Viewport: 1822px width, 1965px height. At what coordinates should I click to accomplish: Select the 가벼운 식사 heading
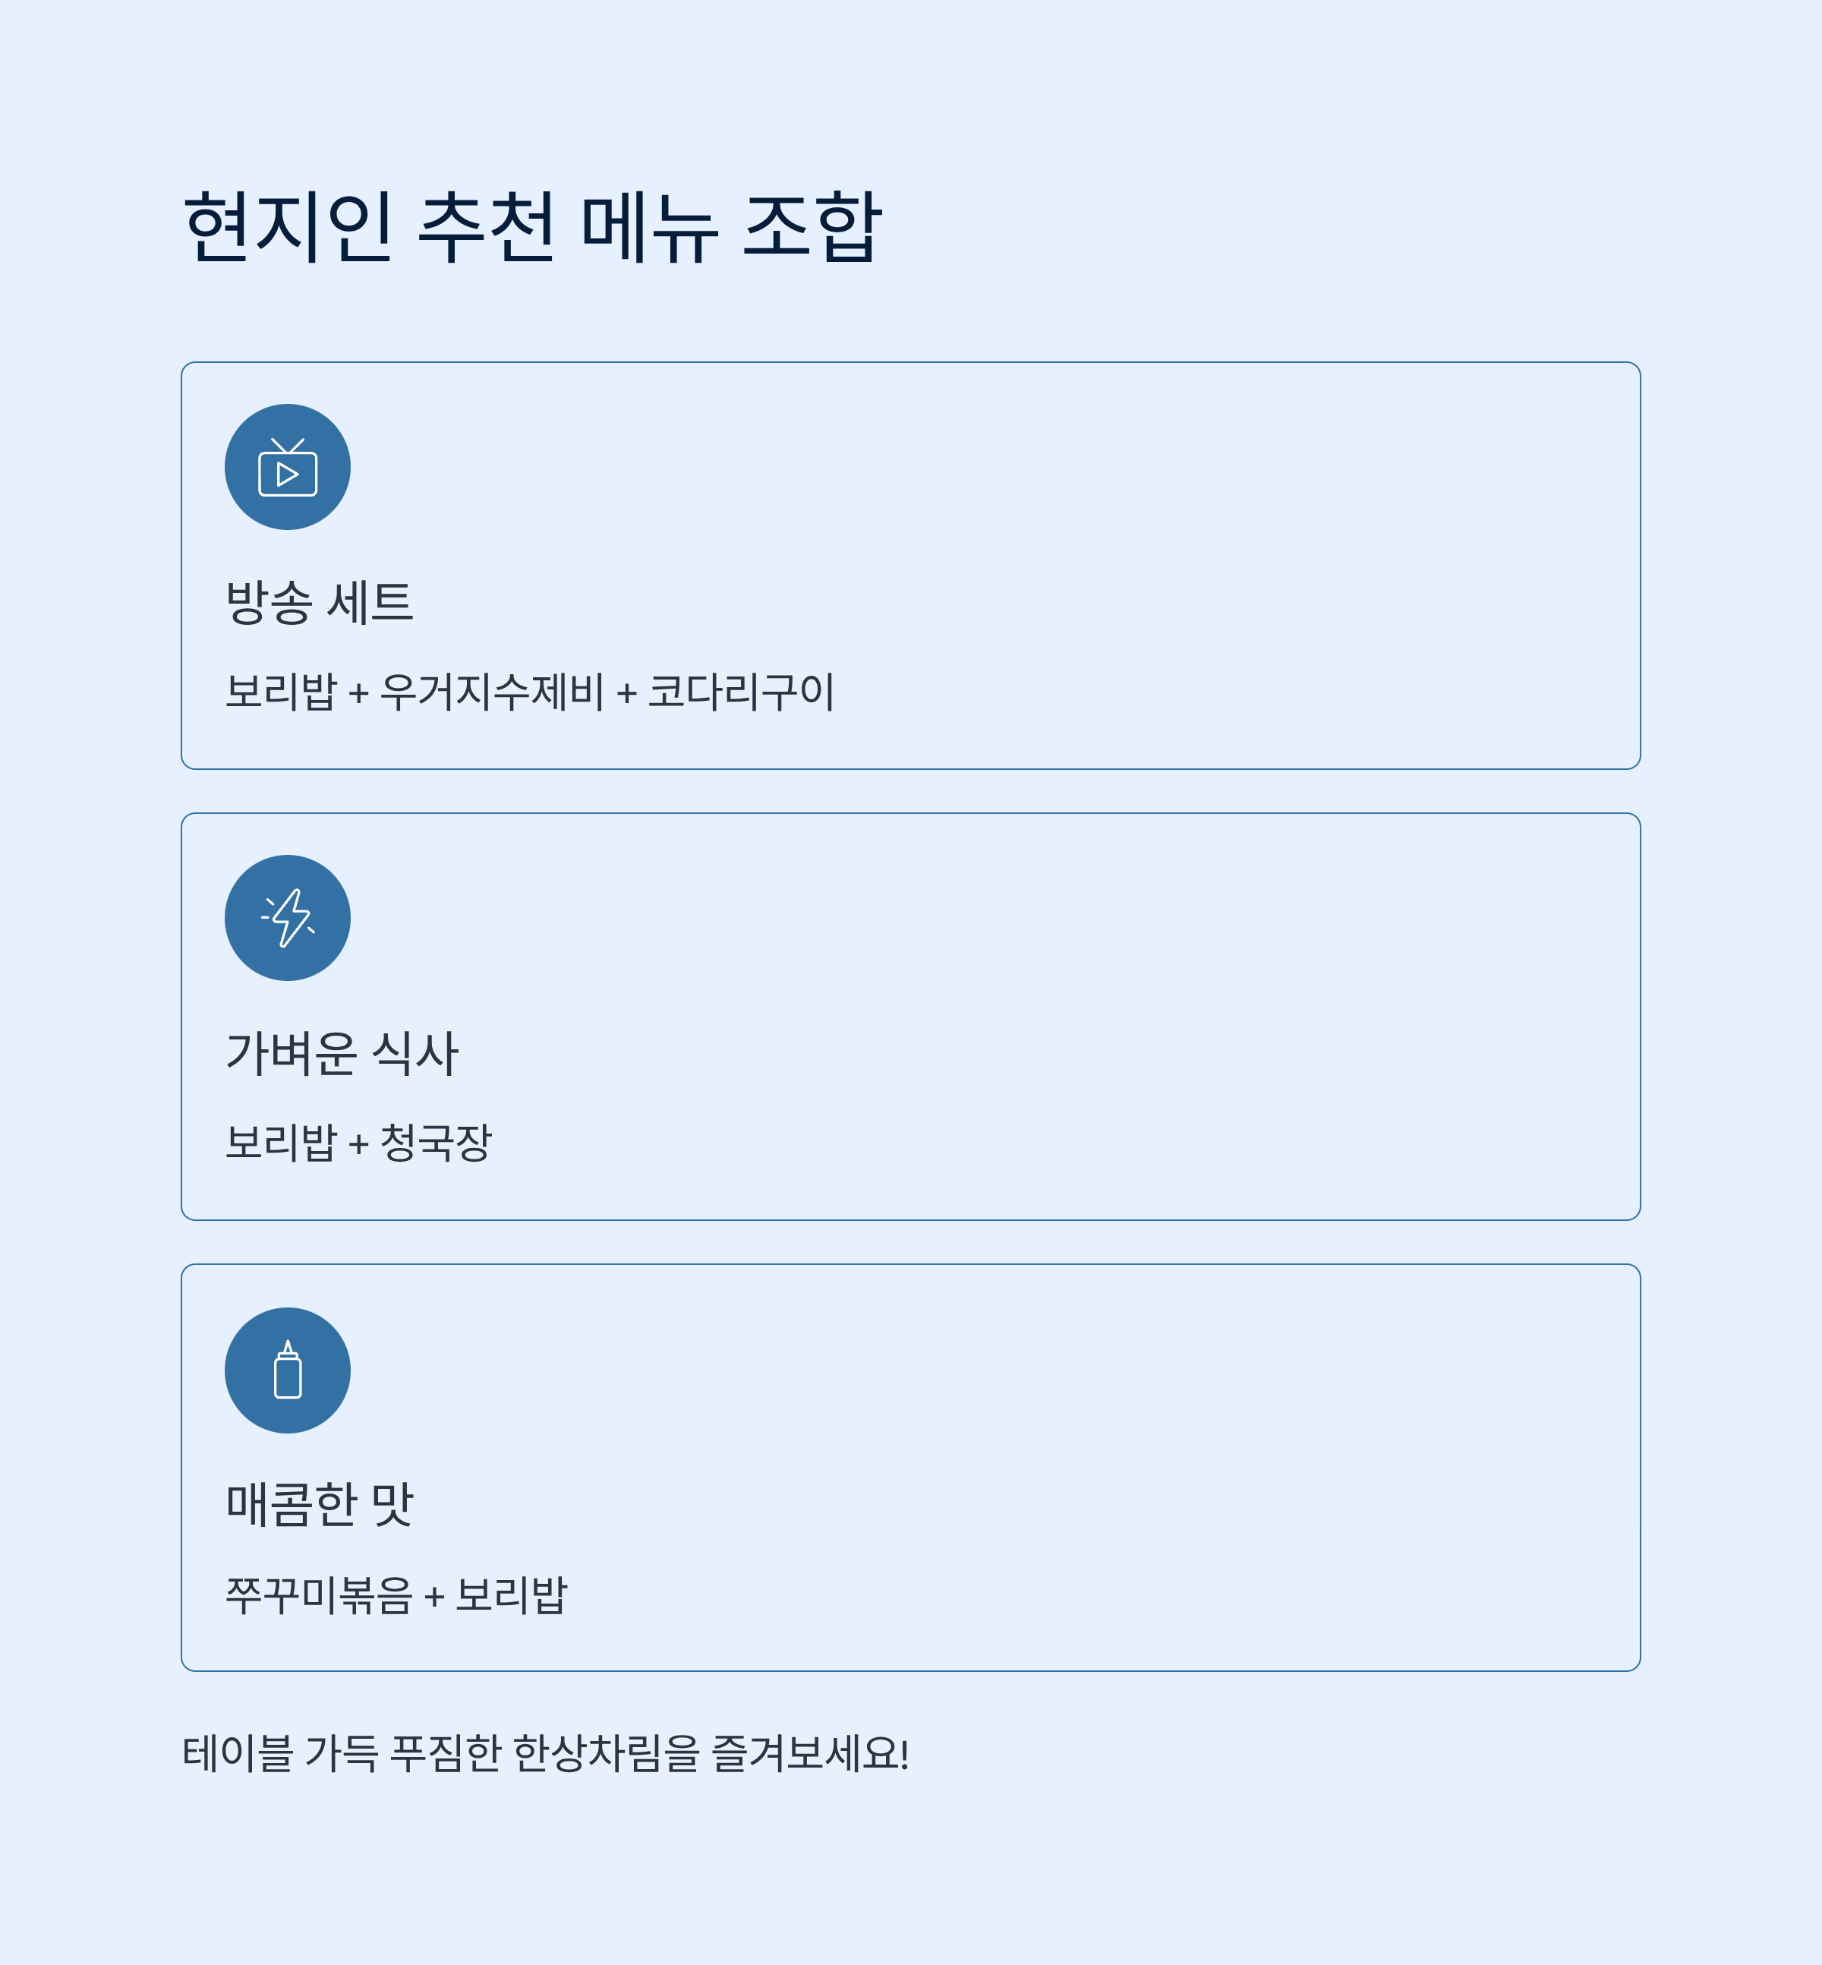pos(342,1053)
